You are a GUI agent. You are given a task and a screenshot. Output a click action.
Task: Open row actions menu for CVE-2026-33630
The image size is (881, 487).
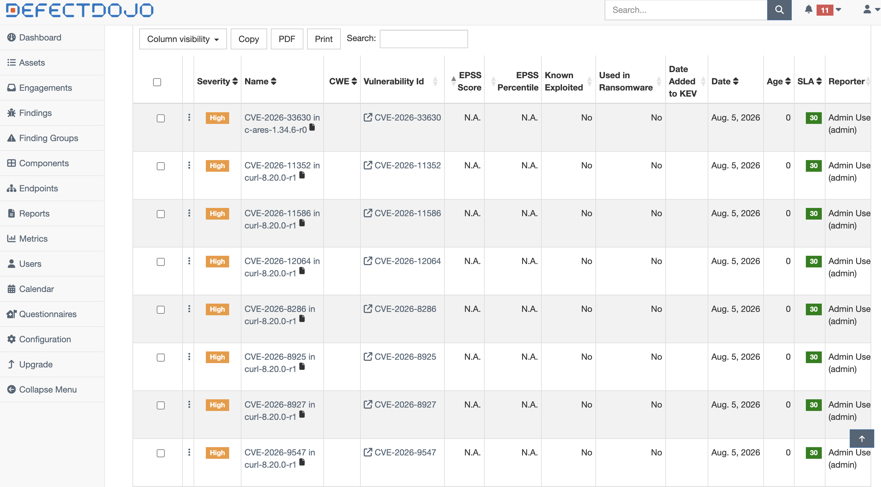coord(189,118)
